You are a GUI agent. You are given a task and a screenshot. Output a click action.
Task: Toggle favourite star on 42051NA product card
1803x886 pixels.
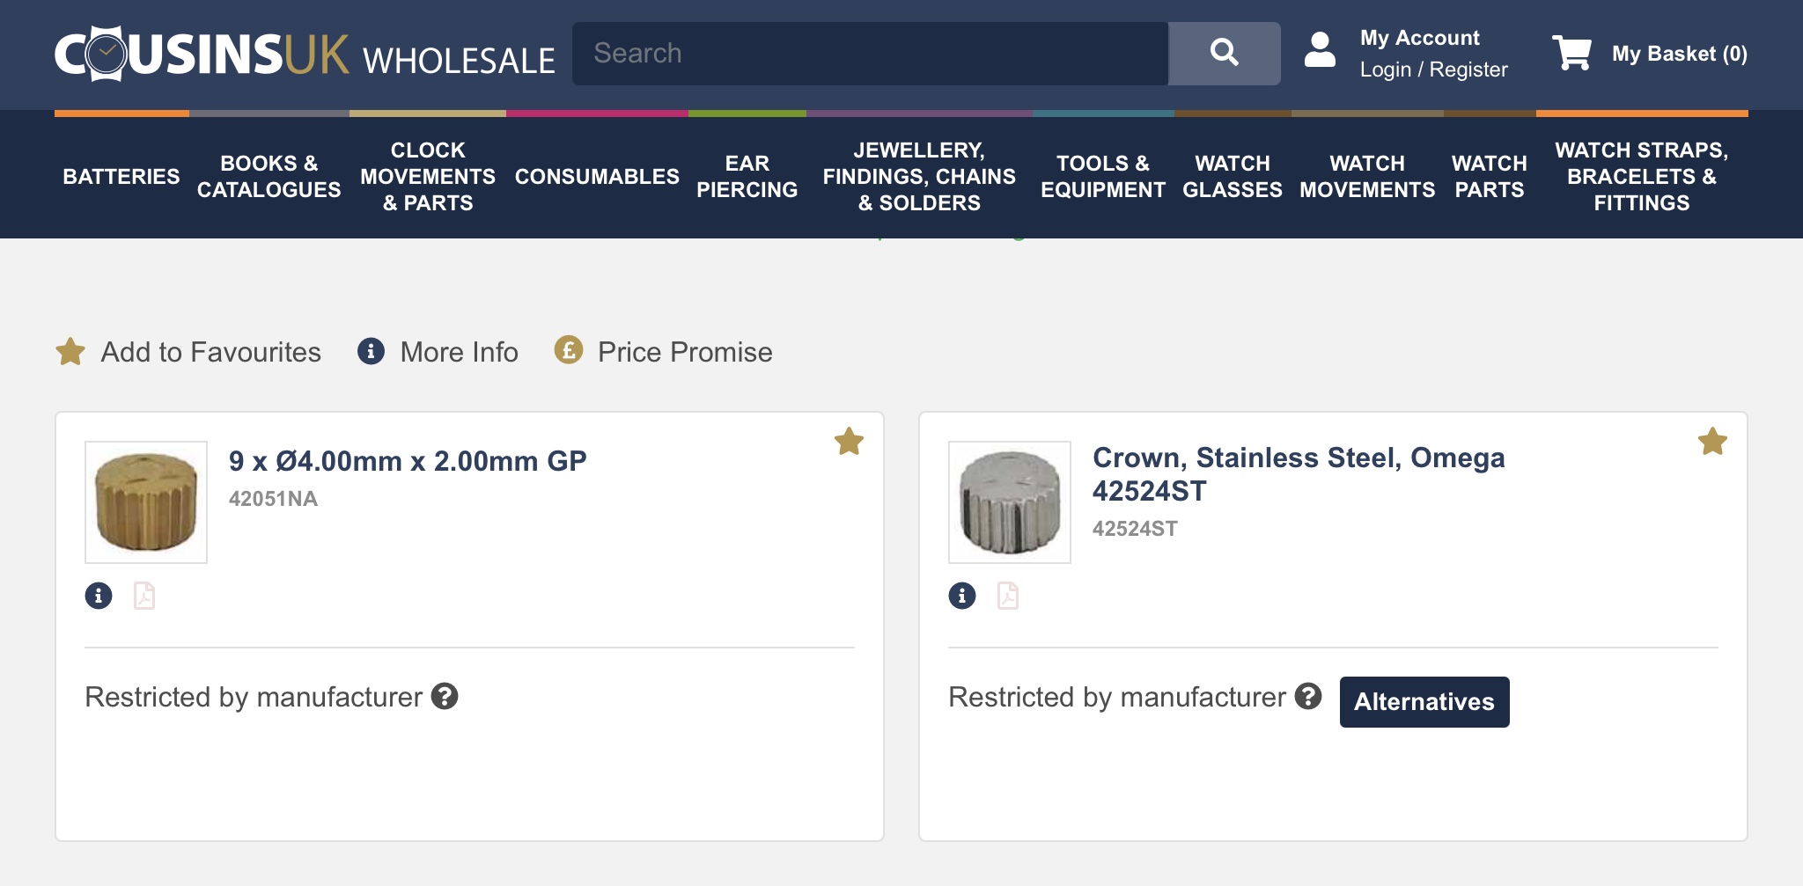coord(849,441)
